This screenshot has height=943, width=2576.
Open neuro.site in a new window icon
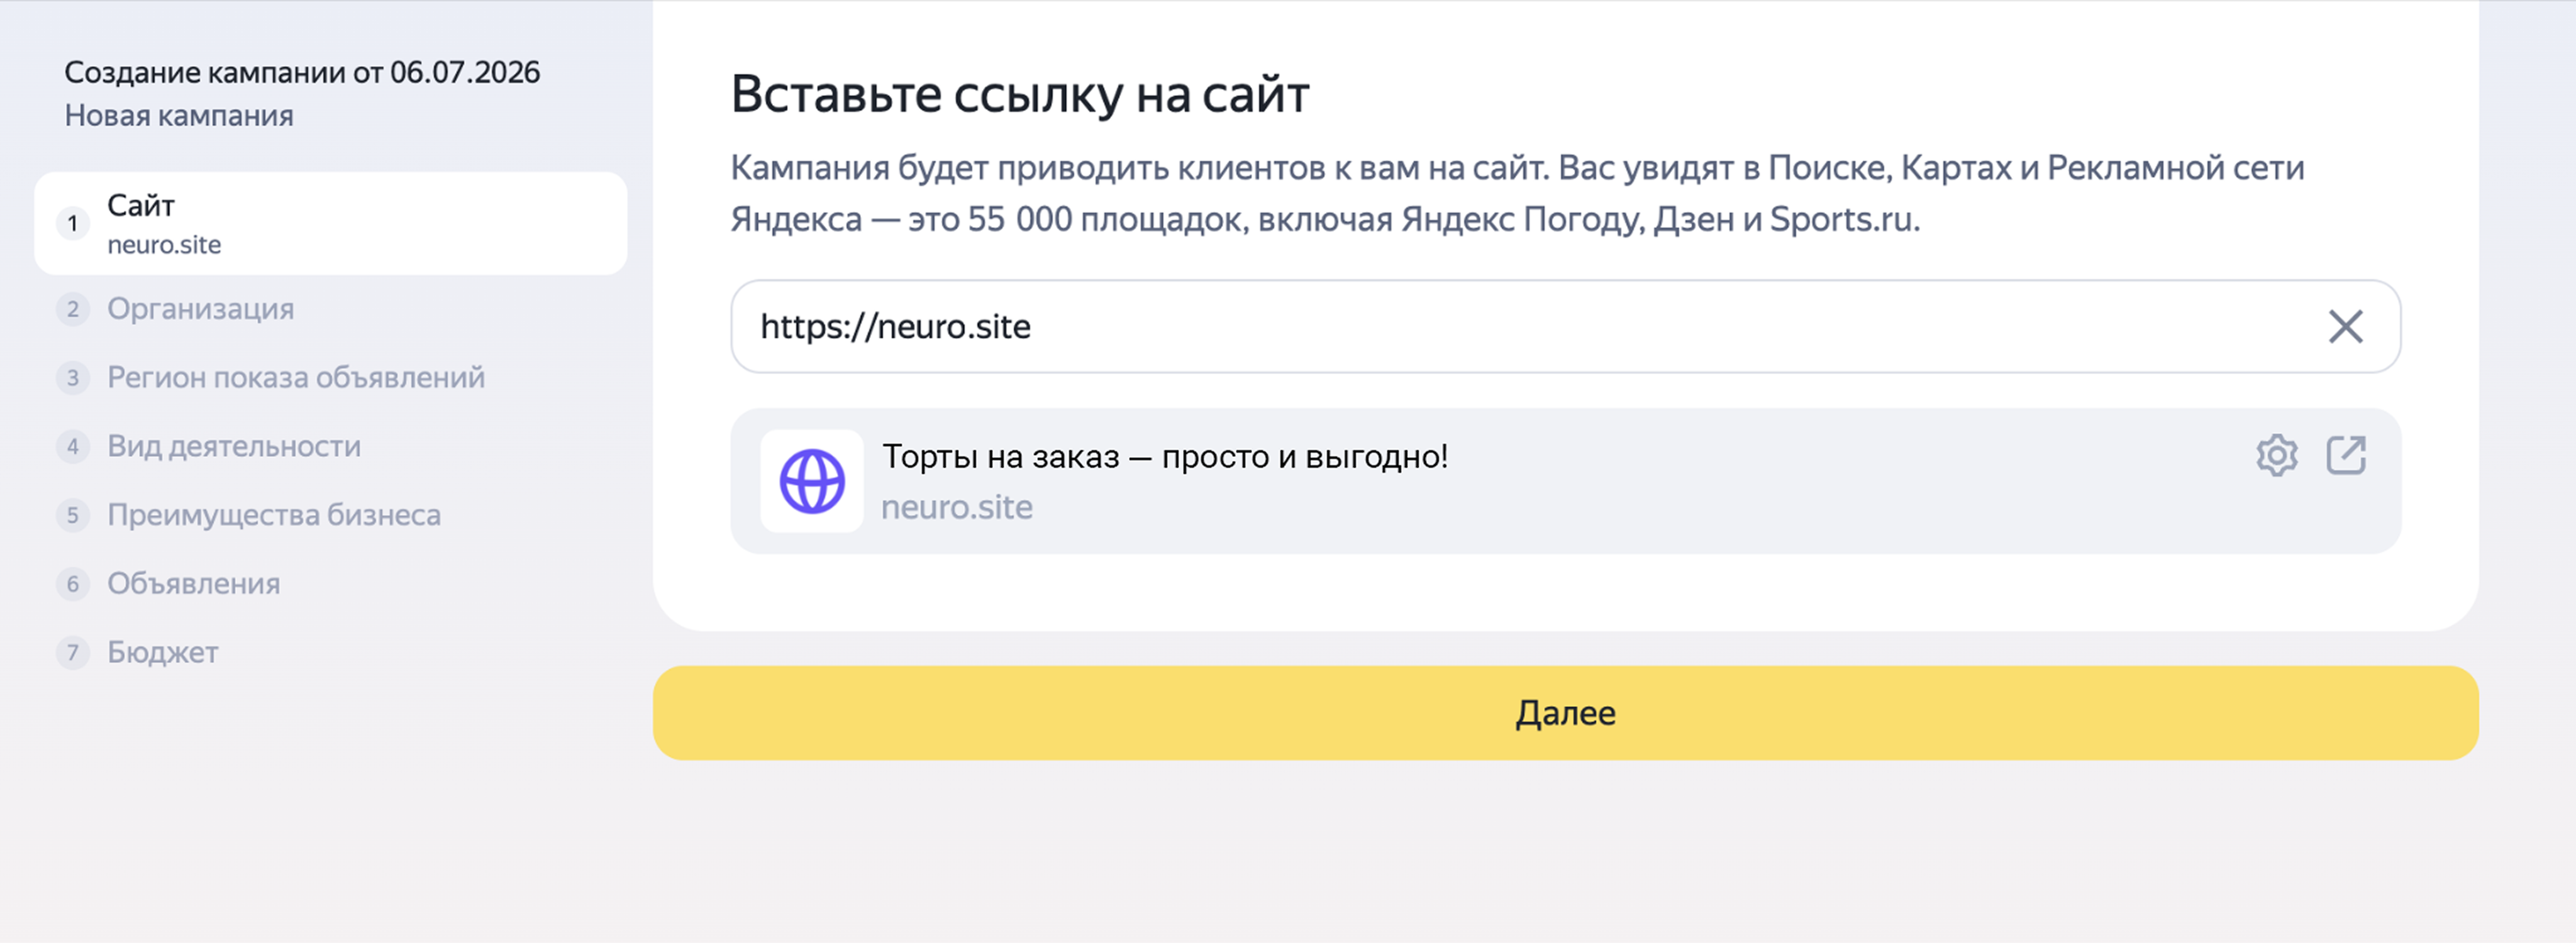(2346, 456)
